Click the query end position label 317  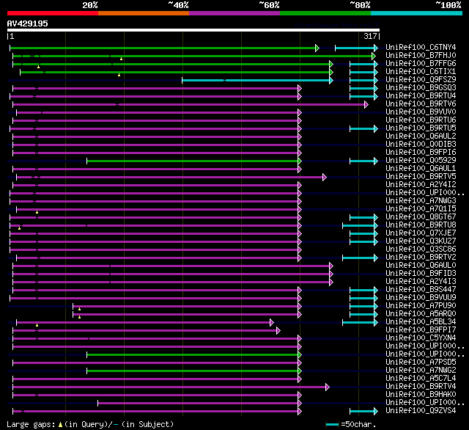[x=370, y=36]
